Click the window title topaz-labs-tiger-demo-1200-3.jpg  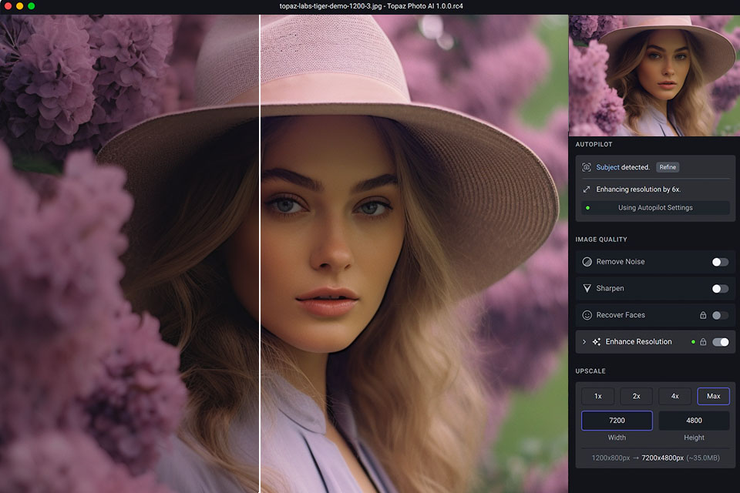(371, 6)
